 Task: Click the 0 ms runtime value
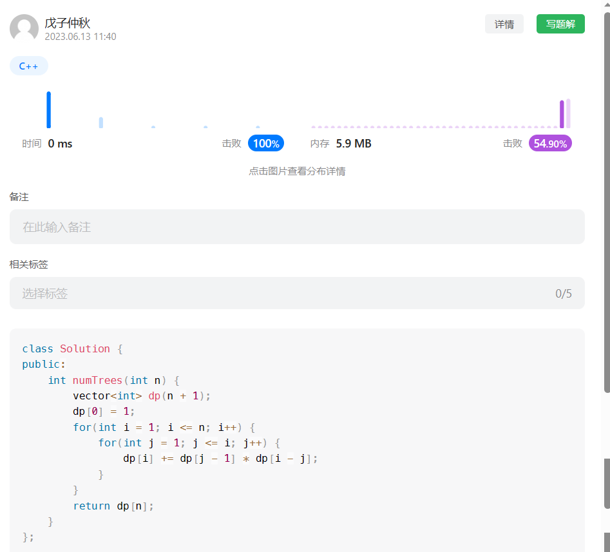tap(60, 143)
